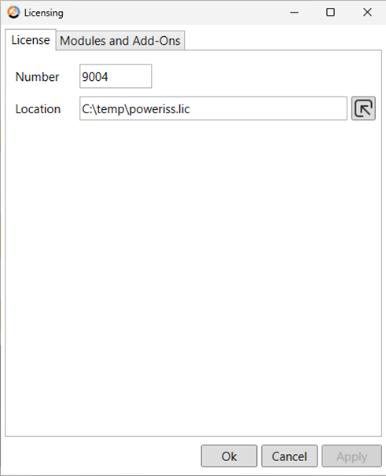386x476 pixels.
Task: Select the License tab
Action: [31, 40]
